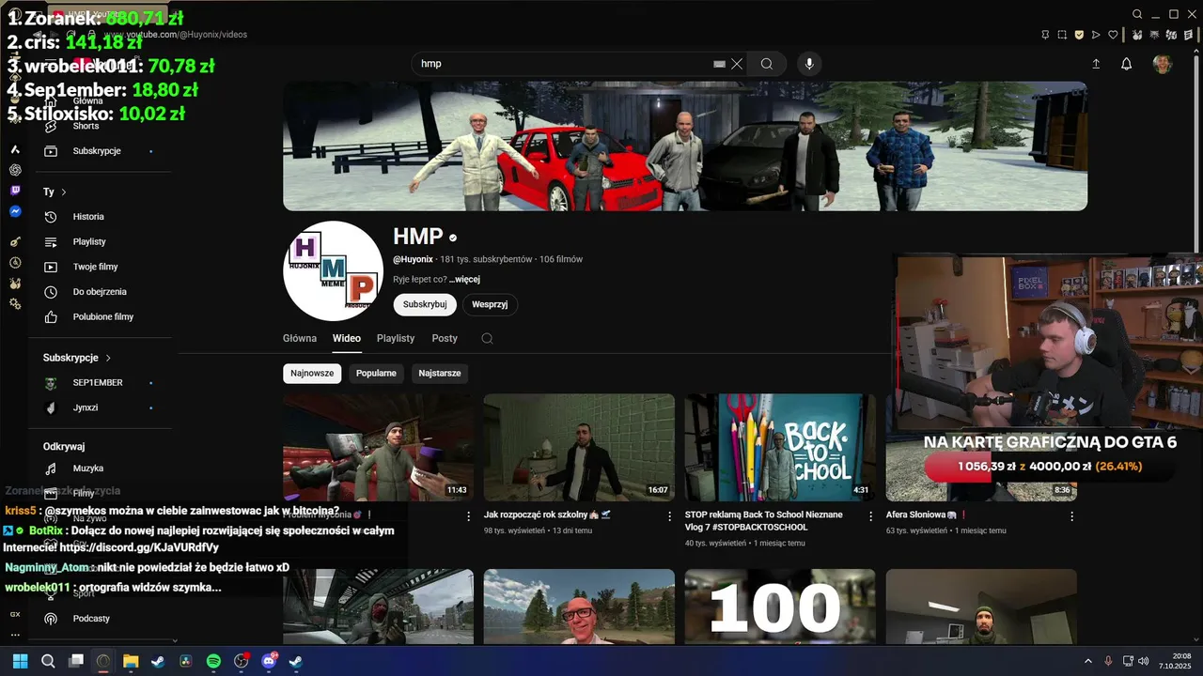Screen dimensions: 1203x676
Task: Open 'Polubione filmy' in the sidebar
Action: coord(105,317)
